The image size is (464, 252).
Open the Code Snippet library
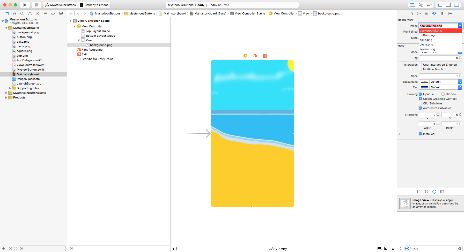pos(426,192)
